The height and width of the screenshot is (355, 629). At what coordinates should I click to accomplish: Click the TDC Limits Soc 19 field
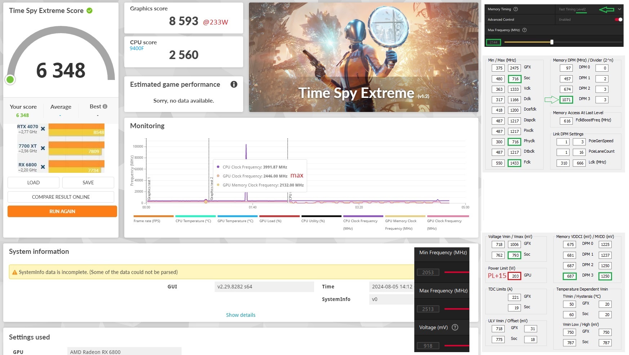(514, 308)
